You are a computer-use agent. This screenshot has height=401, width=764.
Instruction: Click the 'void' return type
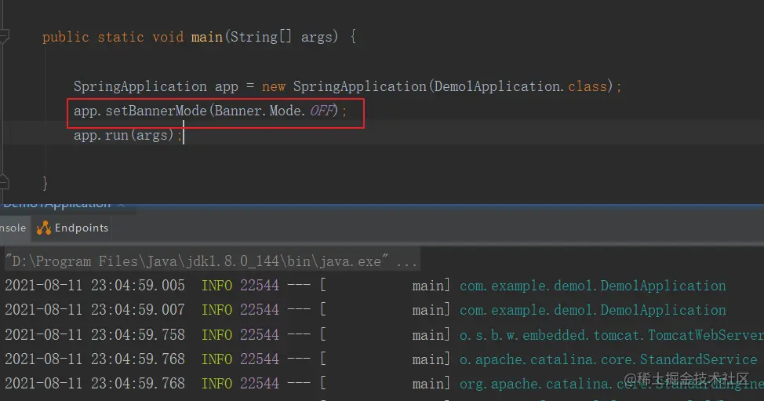[168, 37]
